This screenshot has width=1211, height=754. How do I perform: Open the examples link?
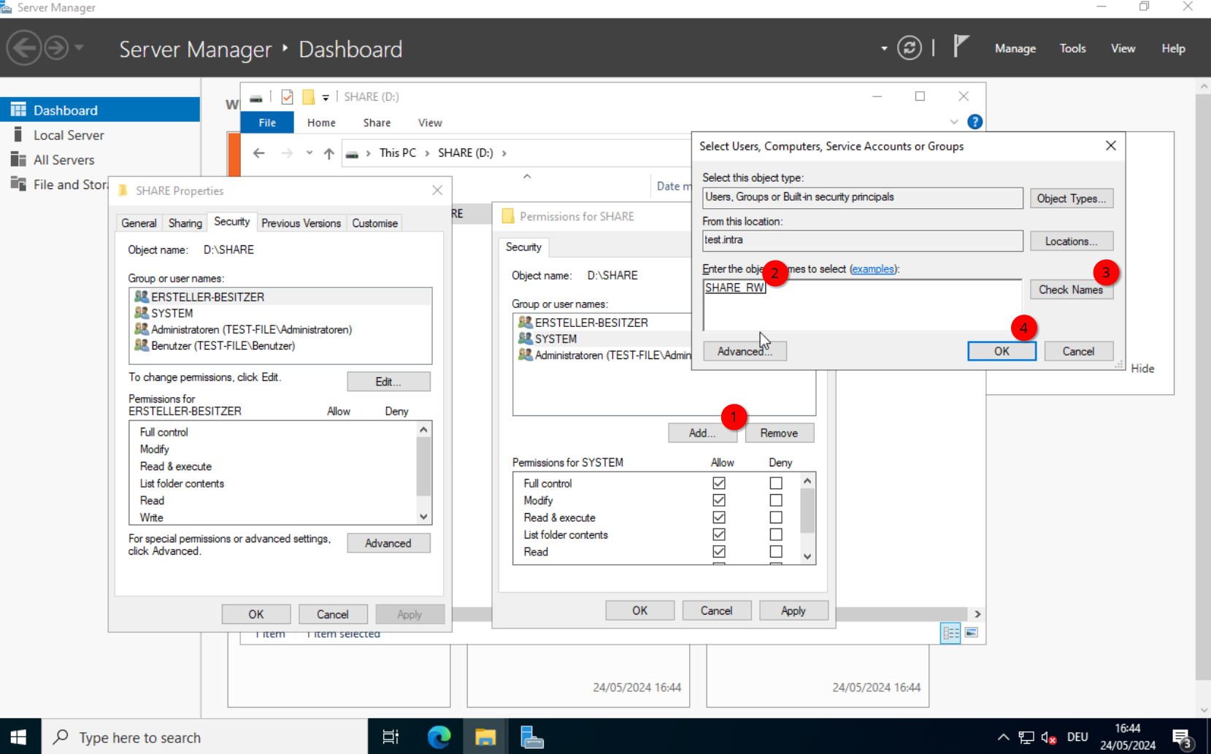click(x=873, y=269)
